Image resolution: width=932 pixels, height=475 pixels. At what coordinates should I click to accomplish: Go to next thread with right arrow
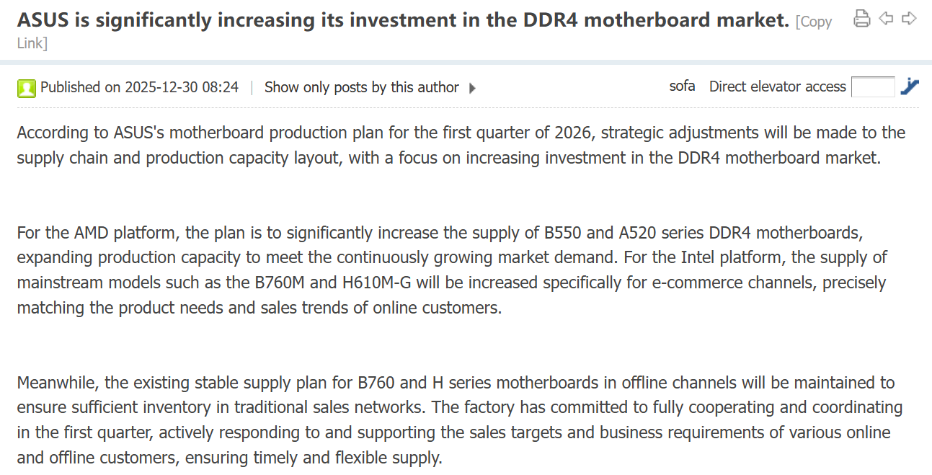[910, 19]
